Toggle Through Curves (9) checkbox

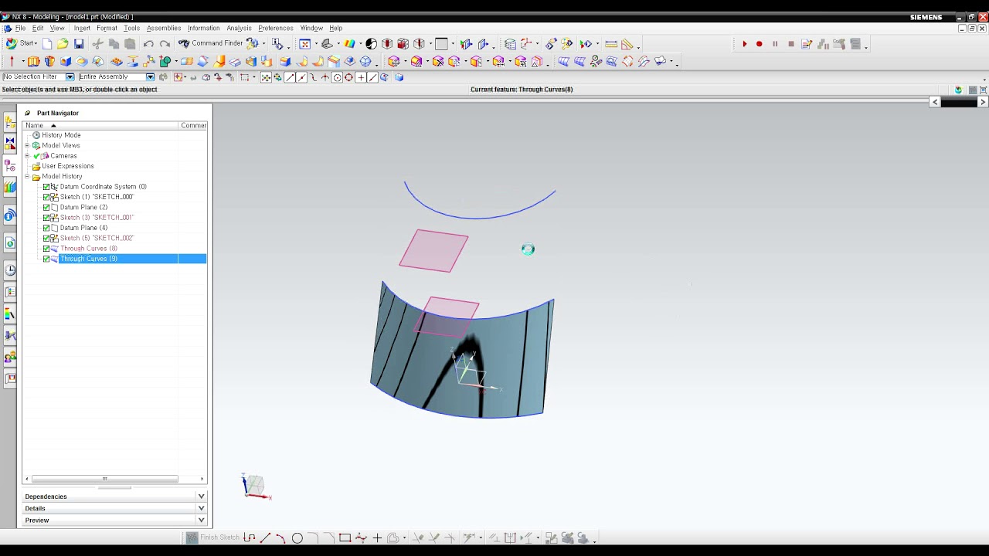[46, 259]
